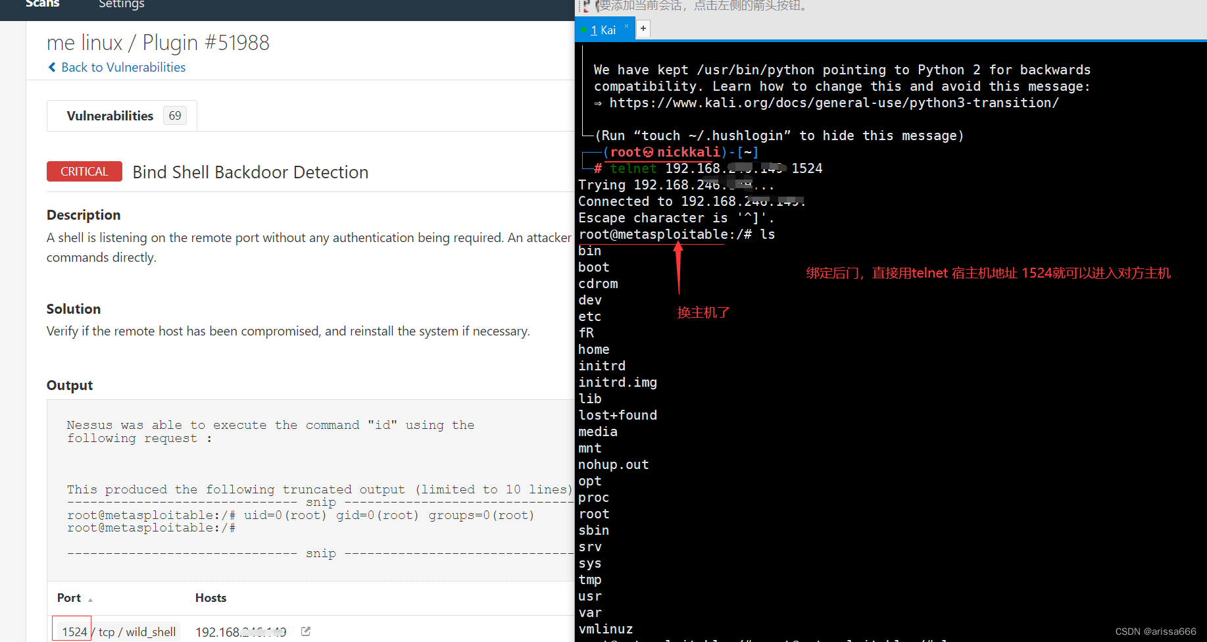Screen dimensions: 1207x642
Task: Click the uid=0(root) output line in Nessus
Action: [x=301, y=515]
